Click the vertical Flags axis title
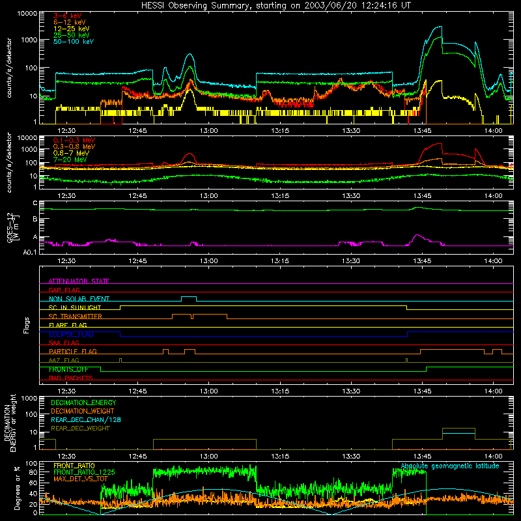 [x=27, y=325]
